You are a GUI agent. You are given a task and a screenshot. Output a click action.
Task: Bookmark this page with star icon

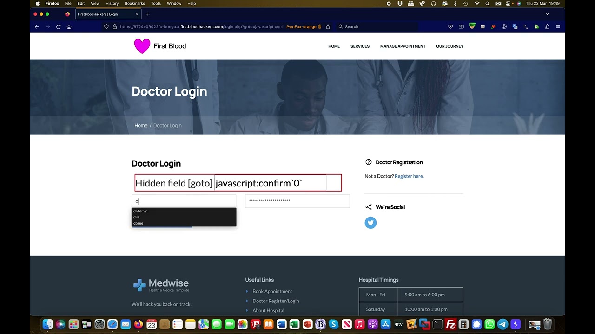(x=328, y=26)
